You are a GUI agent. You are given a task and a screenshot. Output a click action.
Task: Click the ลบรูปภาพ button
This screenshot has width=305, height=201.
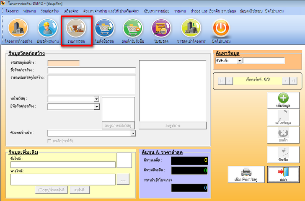tap(173, 126)
